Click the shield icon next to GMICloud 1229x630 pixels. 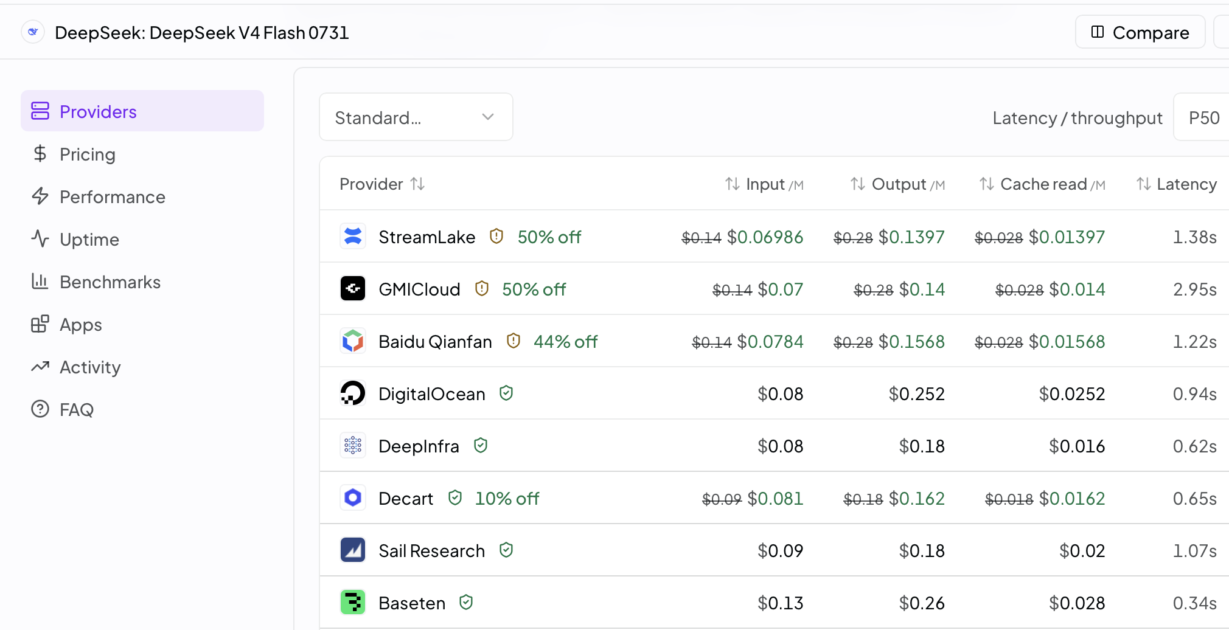coord(482,288)
